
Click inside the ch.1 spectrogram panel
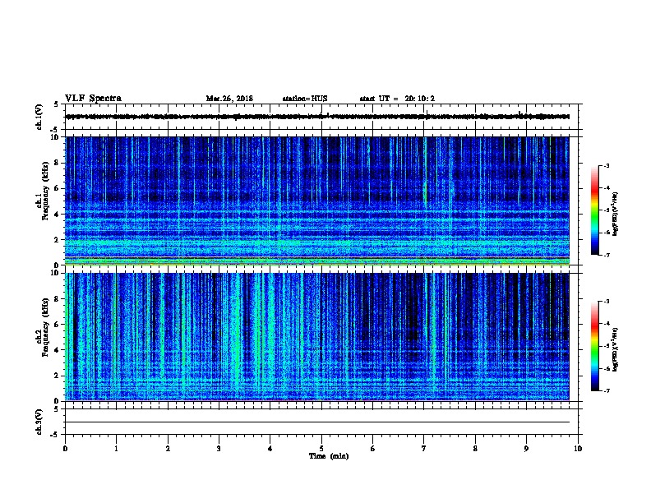point(316,201)
